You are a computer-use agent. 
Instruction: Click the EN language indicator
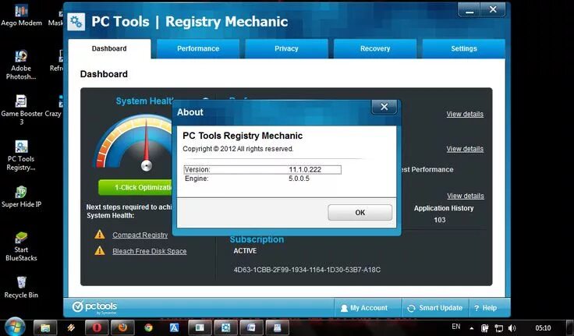(x=456, y=327)
